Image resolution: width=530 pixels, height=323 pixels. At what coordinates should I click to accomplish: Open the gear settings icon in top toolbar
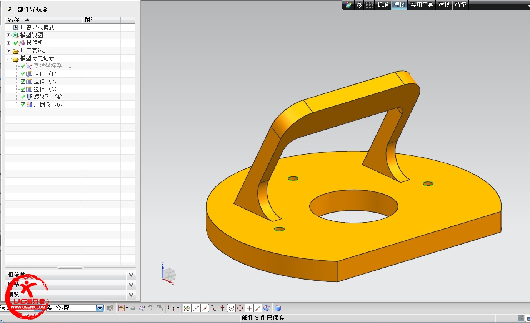359,5
